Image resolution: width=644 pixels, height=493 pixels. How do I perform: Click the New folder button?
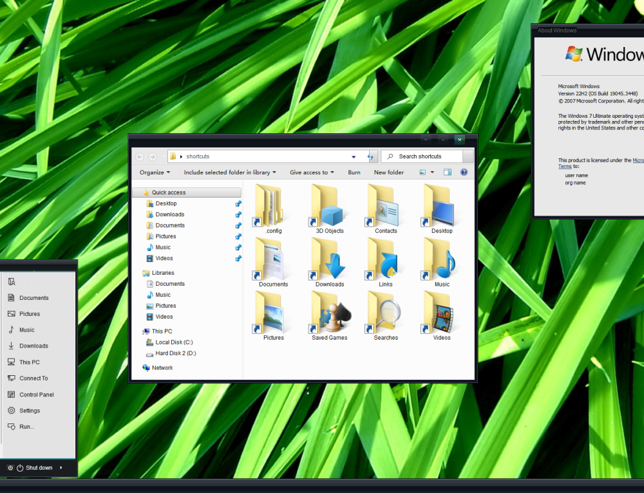388,172
